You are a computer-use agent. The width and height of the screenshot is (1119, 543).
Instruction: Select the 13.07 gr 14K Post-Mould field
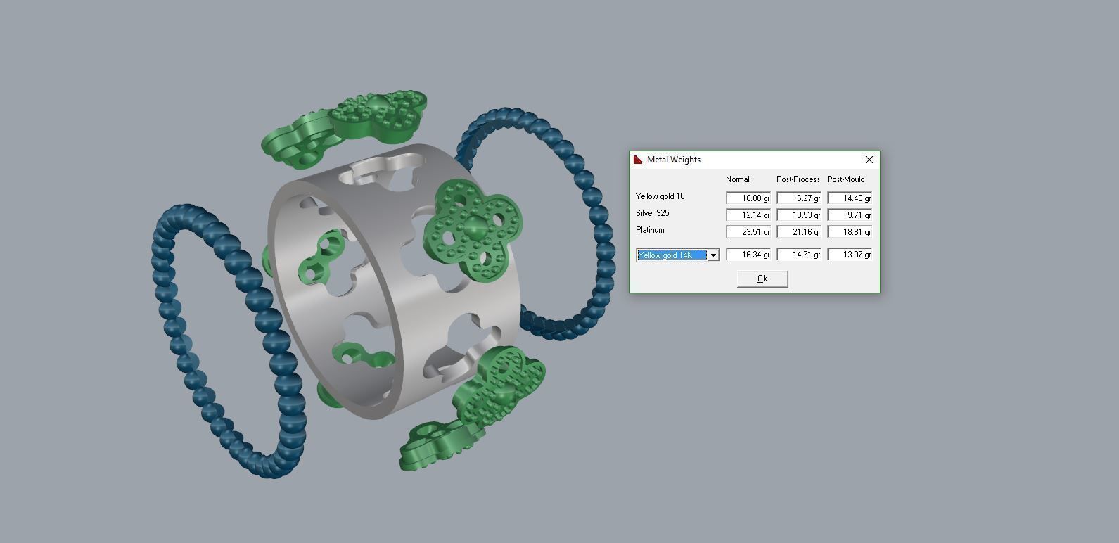[x=850, y=255]
